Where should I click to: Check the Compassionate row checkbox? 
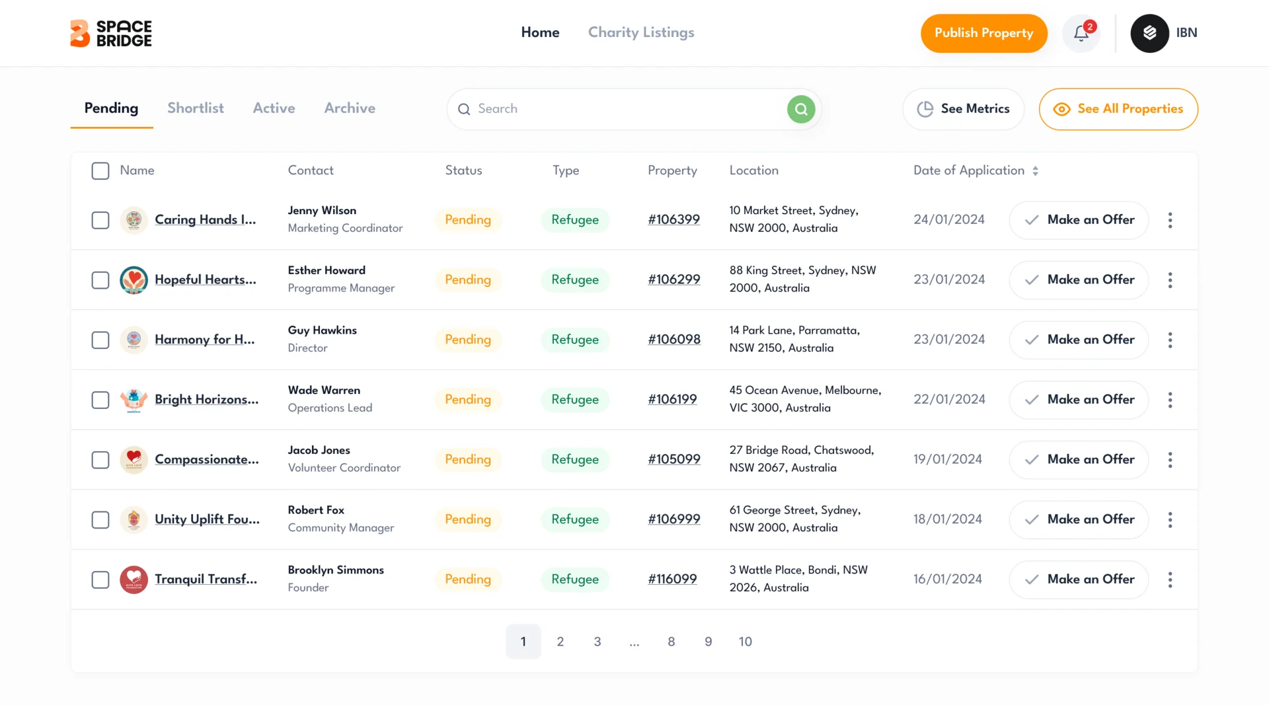pos(100,460)
